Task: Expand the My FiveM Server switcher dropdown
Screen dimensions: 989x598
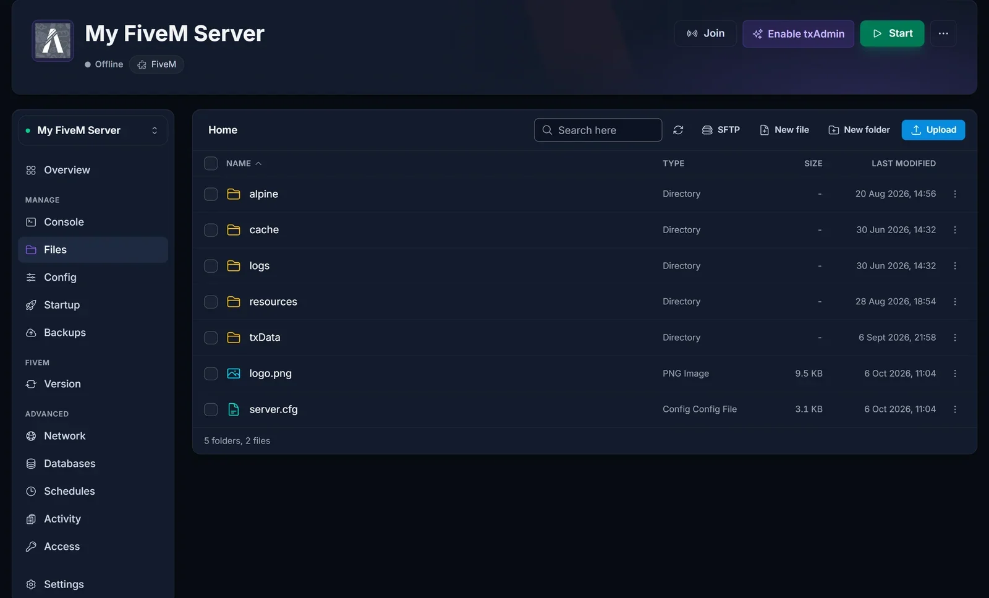Action: coord(93,130)
